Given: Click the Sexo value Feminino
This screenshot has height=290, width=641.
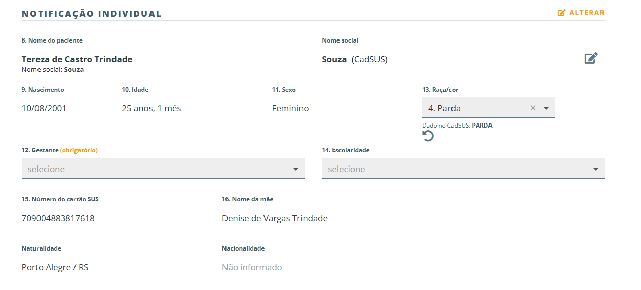Looking at the screenshot, I should tap(290, 108).
